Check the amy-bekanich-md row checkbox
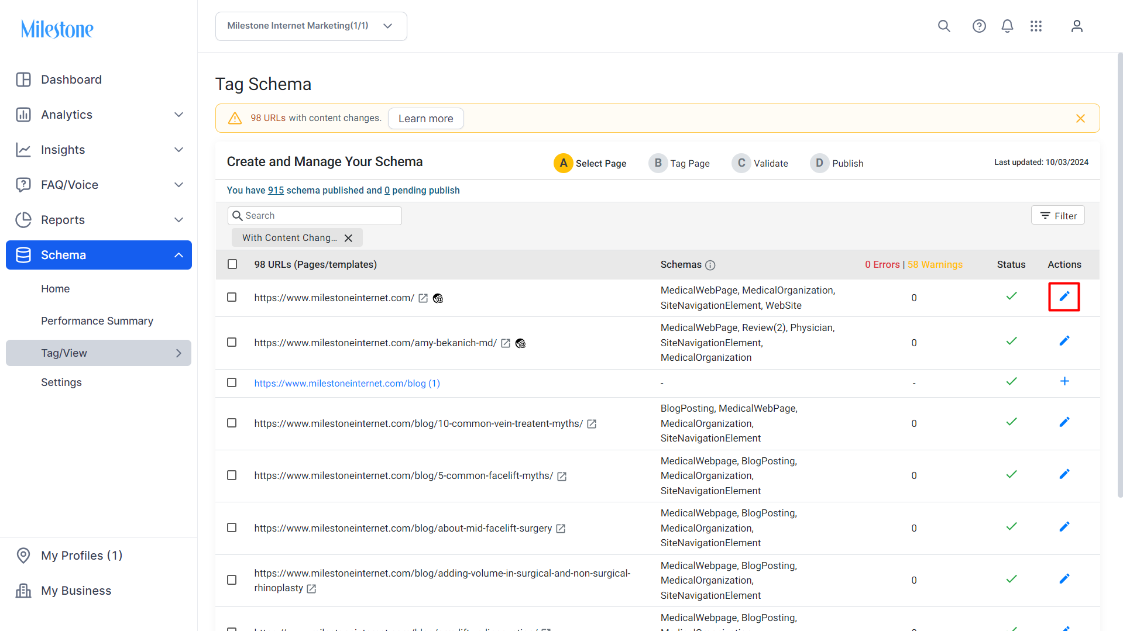The height and width of the screenshot is (631, 1123). click(x=232, y=343)
